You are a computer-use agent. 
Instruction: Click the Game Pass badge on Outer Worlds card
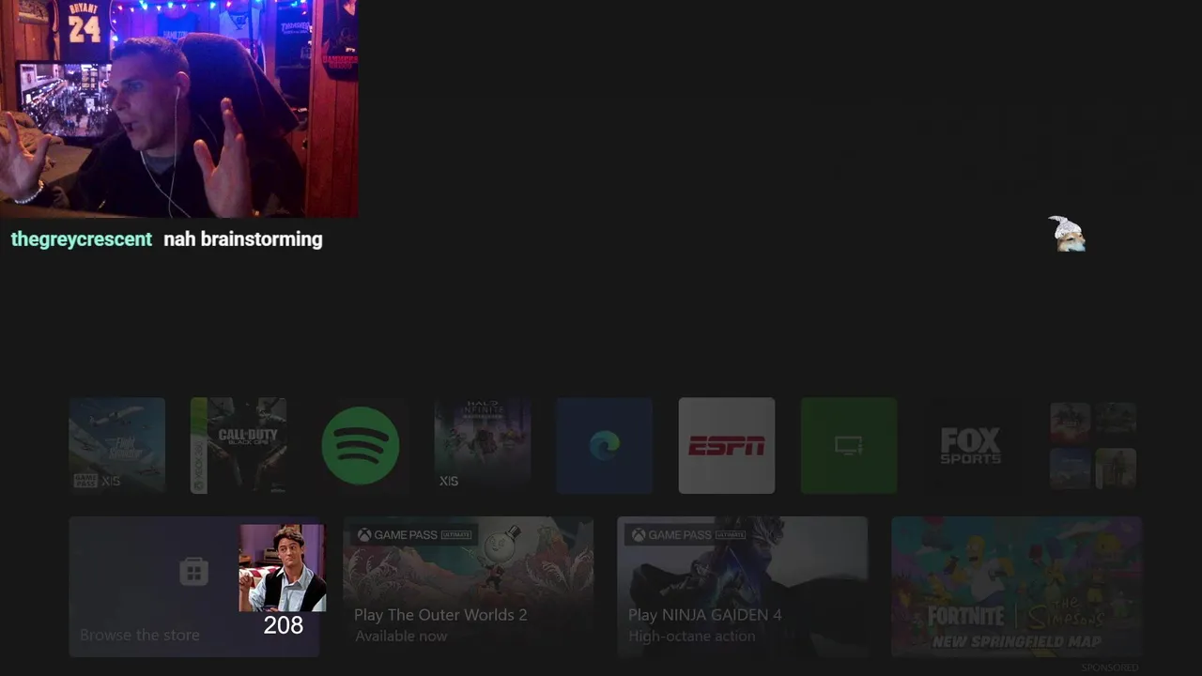pos(414,534)
